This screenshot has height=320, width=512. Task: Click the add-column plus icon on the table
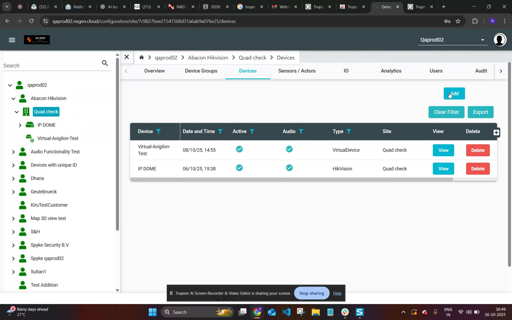497,132
